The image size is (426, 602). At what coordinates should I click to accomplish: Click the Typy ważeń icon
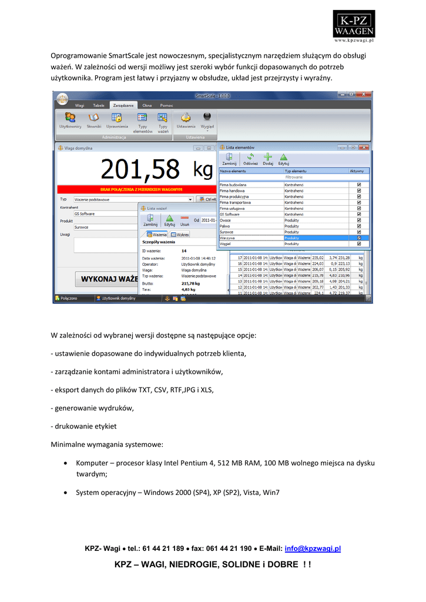[x=163, y=118]
